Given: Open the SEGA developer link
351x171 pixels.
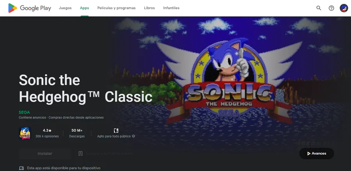Looking at the screenshot, I should click(24, 112).
